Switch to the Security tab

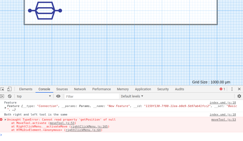(163, 89)
